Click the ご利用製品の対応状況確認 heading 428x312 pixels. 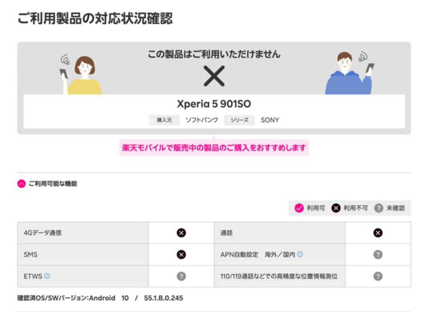click(x=95, y=19)
